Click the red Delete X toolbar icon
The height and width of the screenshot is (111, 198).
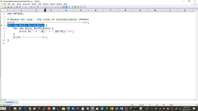click(x=34, y=7)
